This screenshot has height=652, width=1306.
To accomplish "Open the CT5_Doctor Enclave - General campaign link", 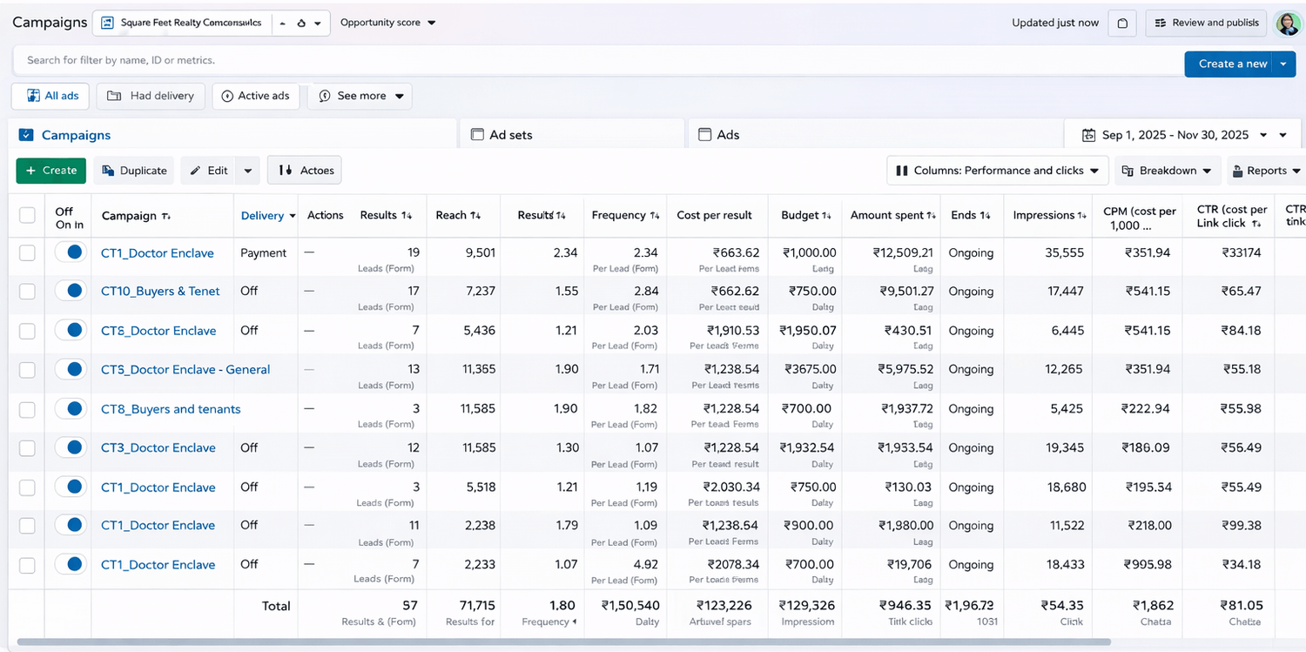I will tap(185, 369).
